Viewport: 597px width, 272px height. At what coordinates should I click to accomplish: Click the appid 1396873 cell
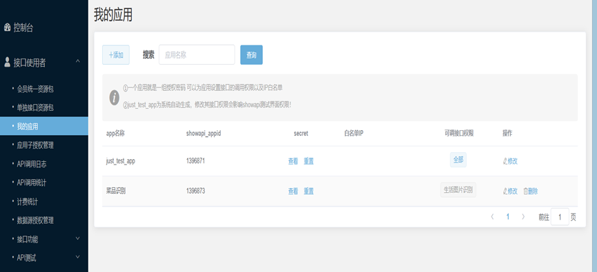196,191
